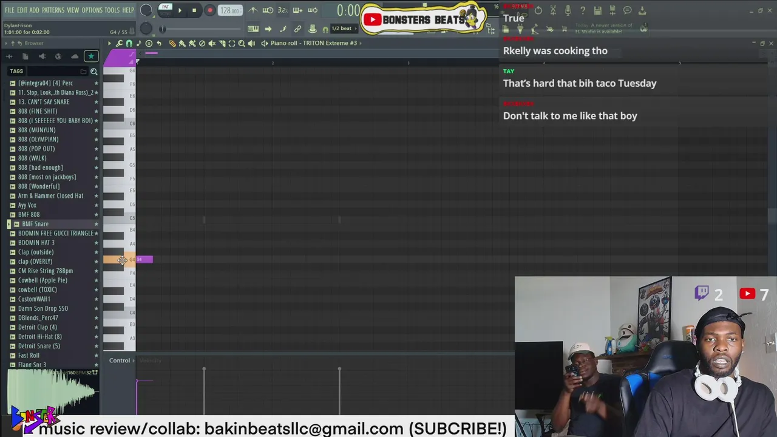Screen dimensions: 777x437
Task: Open the TRITON Extreme #3 target channel dropdown
Action: (316, 43)
